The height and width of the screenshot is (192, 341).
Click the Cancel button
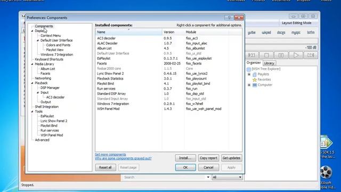(x=208, y=167)
